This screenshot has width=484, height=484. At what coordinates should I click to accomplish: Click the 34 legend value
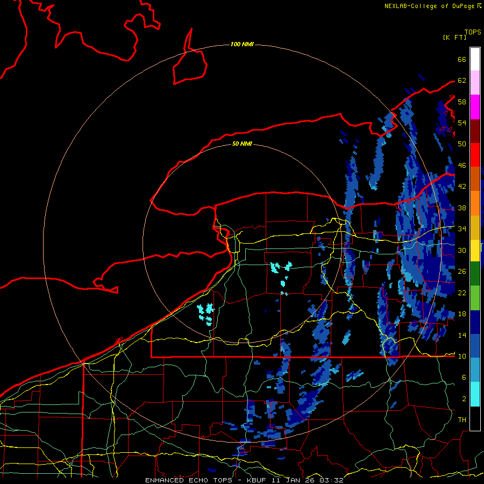point(462,229)
